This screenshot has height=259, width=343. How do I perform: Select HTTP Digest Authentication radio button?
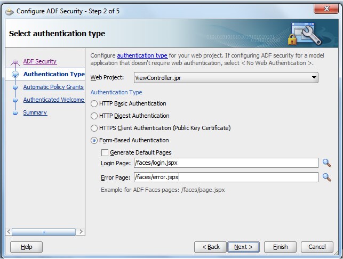[x=94, y=116]
